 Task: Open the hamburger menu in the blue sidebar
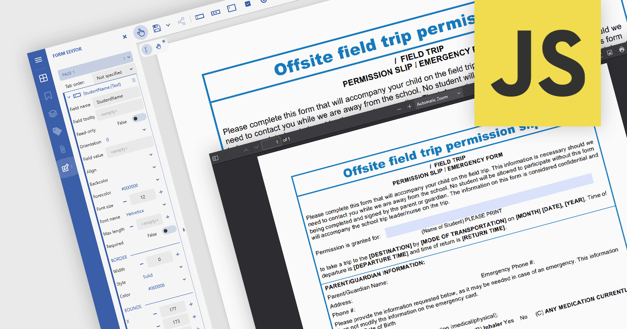pyautogui.click(x=38, y=61)
